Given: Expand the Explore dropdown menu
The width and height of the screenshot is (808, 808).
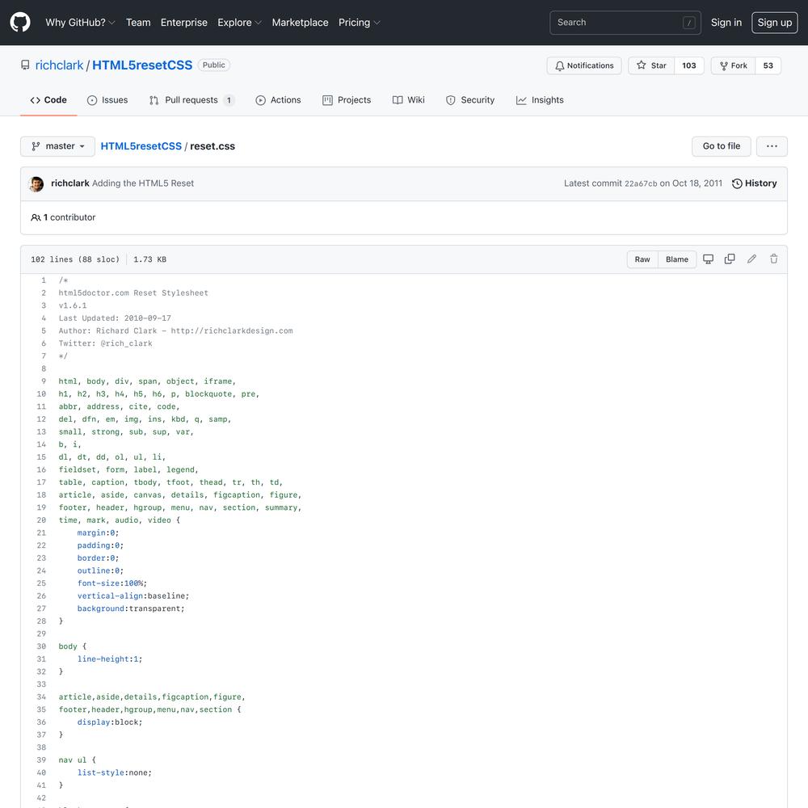Looking at the screenshot, I should click(239, 23).
